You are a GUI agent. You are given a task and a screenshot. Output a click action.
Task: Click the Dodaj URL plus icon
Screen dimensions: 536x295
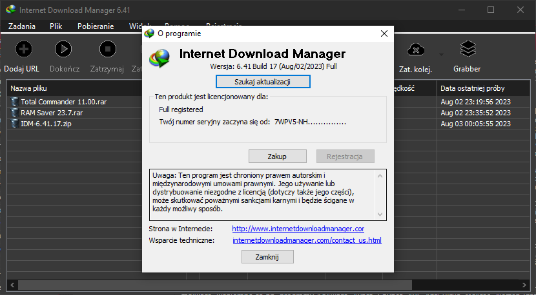tap(24, 49)
